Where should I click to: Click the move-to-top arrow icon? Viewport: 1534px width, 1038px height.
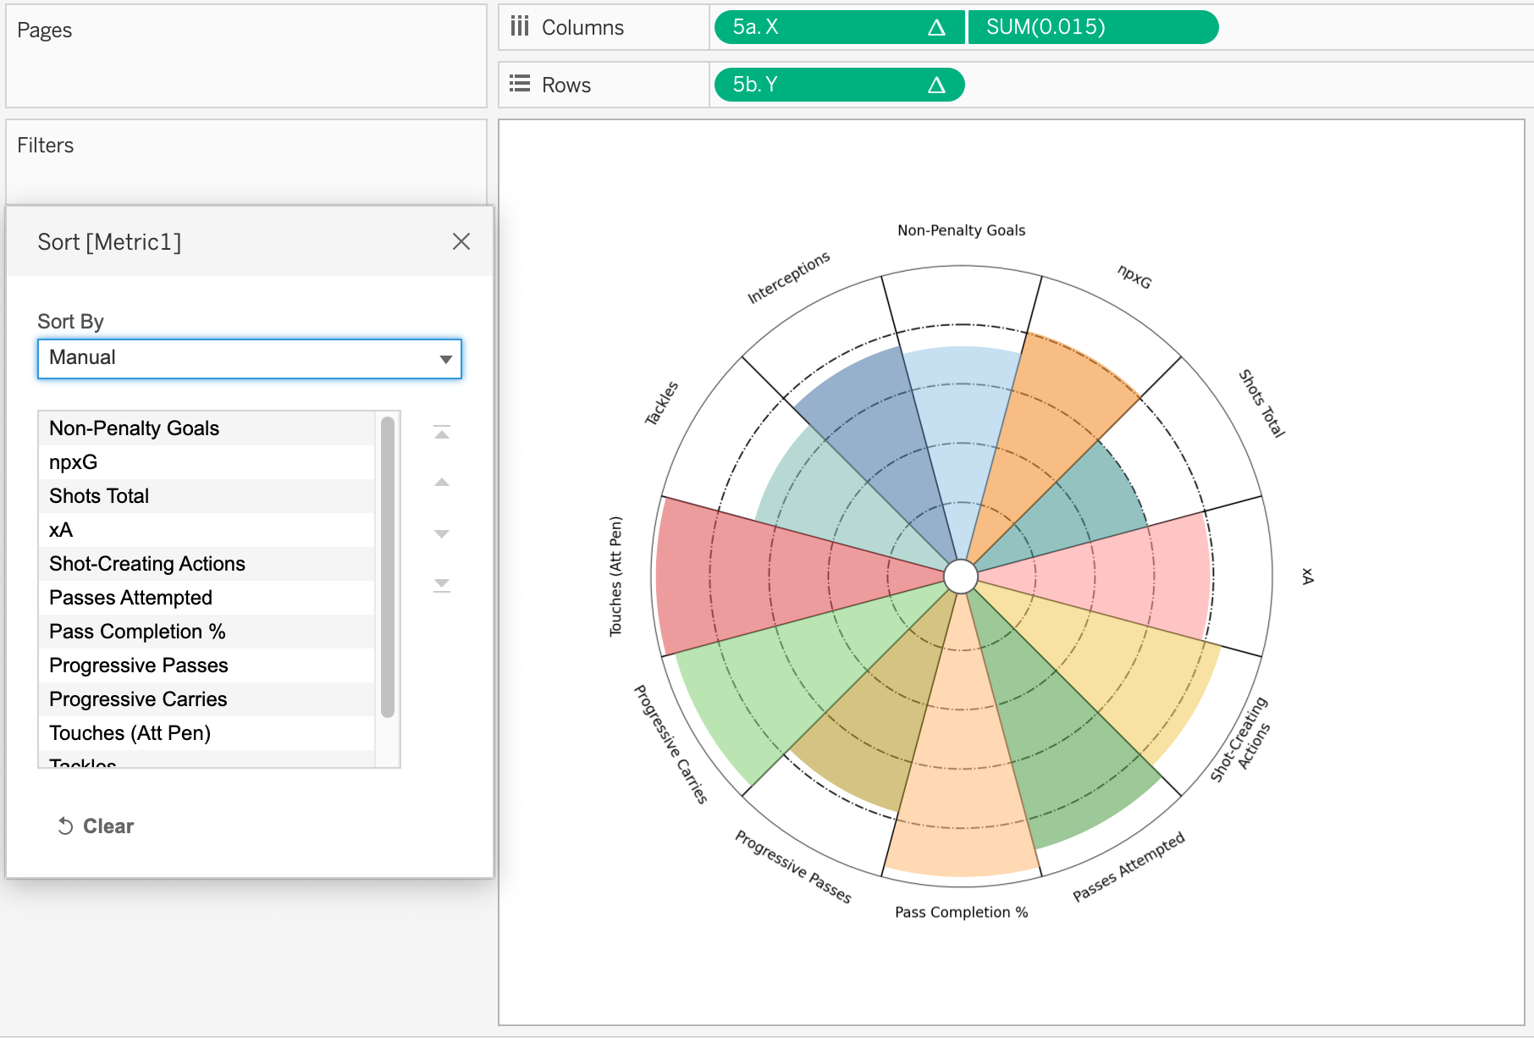(442, 433)
